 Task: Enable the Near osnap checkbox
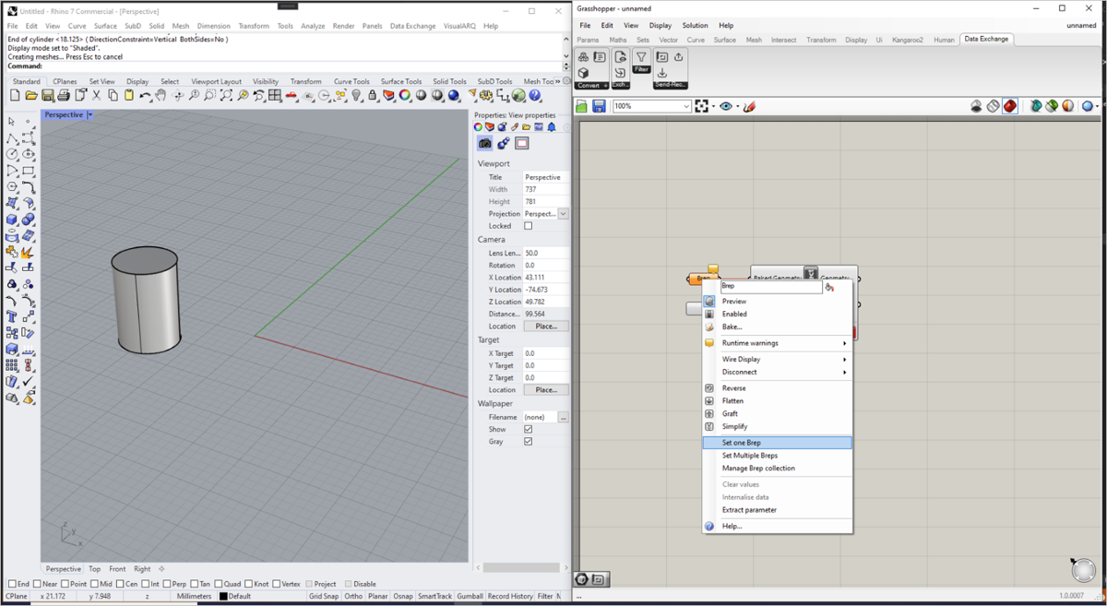(37, 584)
